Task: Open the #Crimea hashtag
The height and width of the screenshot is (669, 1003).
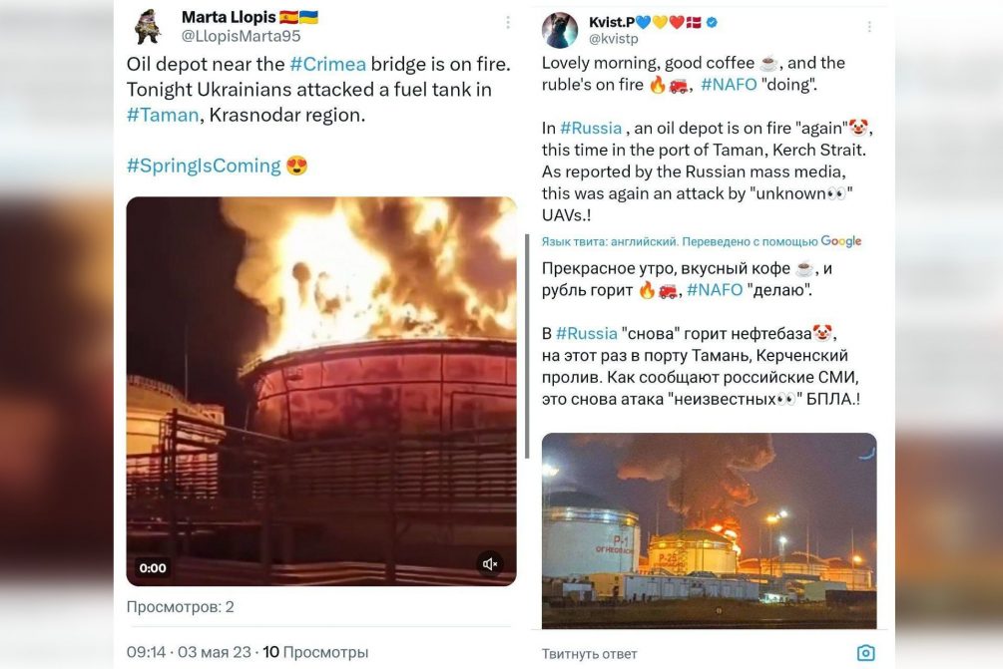Action: coord(328,64)
